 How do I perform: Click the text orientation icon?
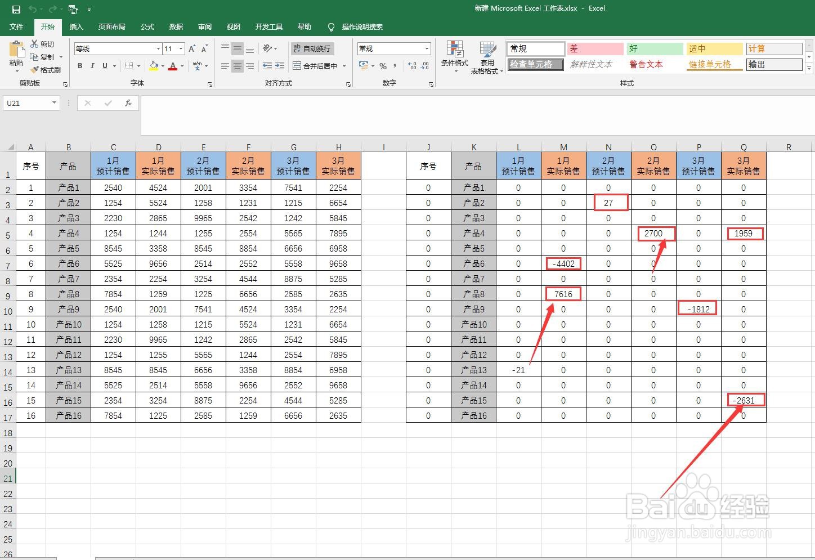coord(268,48)
